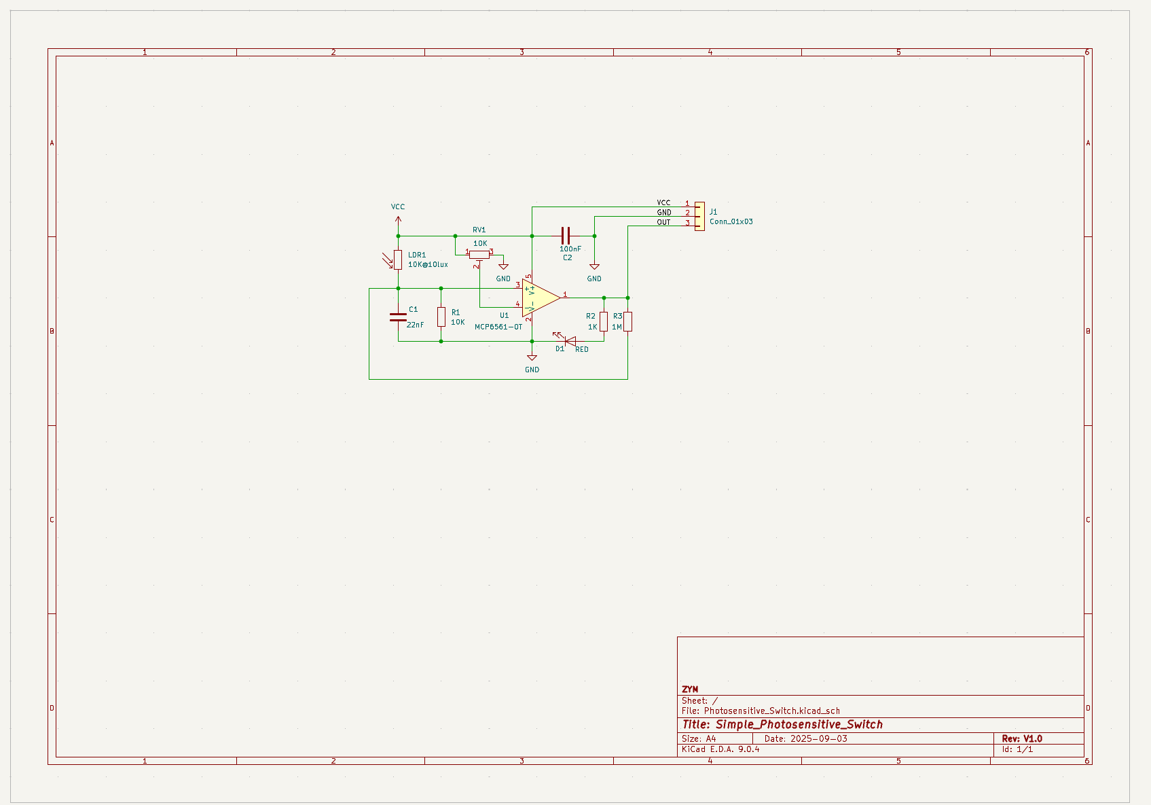Select resistor R1 symbol
Screen dimensions: 1151x805
[441, 317]
